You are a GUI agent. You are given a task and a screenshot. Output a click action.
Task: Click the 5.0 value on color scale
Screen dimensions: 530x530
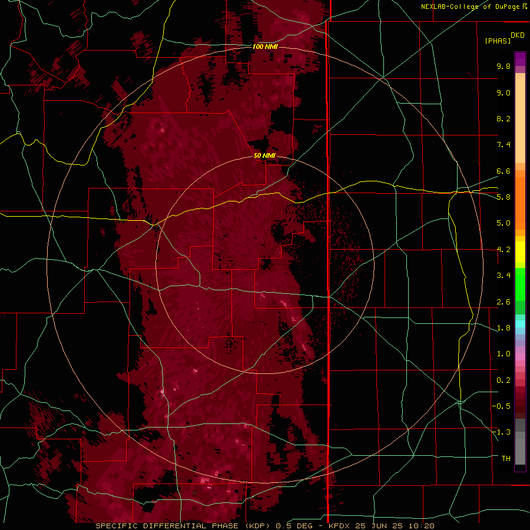coord(503,223)
